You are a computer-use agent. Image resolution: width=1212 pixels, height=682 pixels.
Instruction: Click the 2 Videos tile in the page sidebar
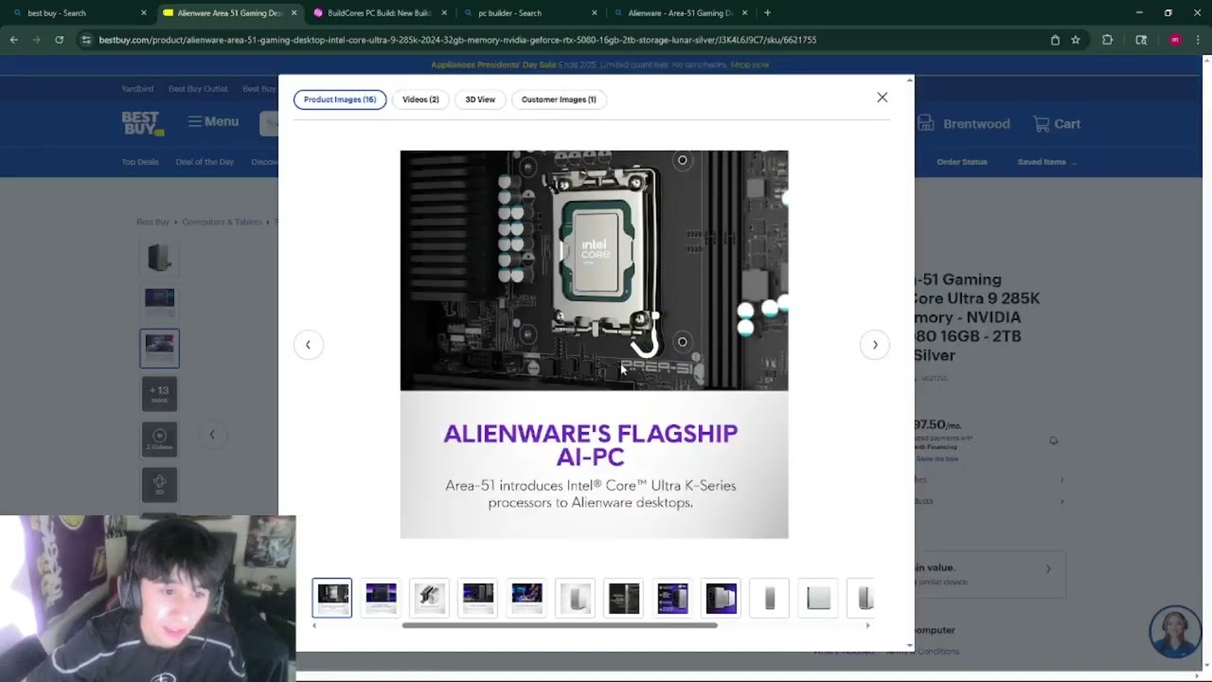tap(159, 440)
